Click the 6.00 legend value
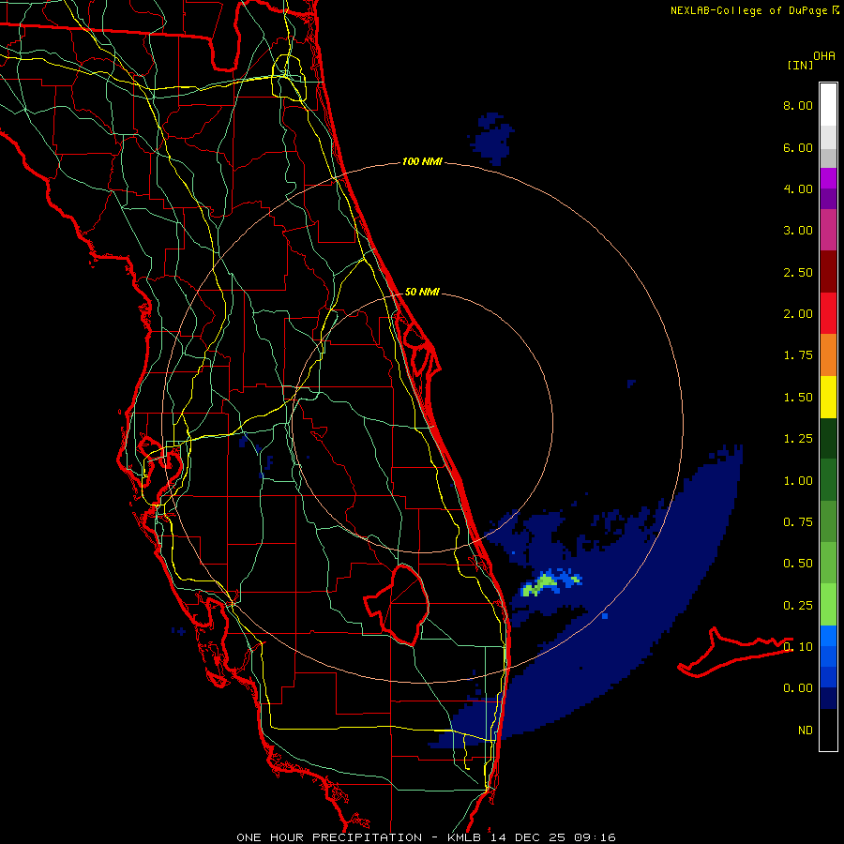This screenshot has width=844, height=844. click(798, 147)
